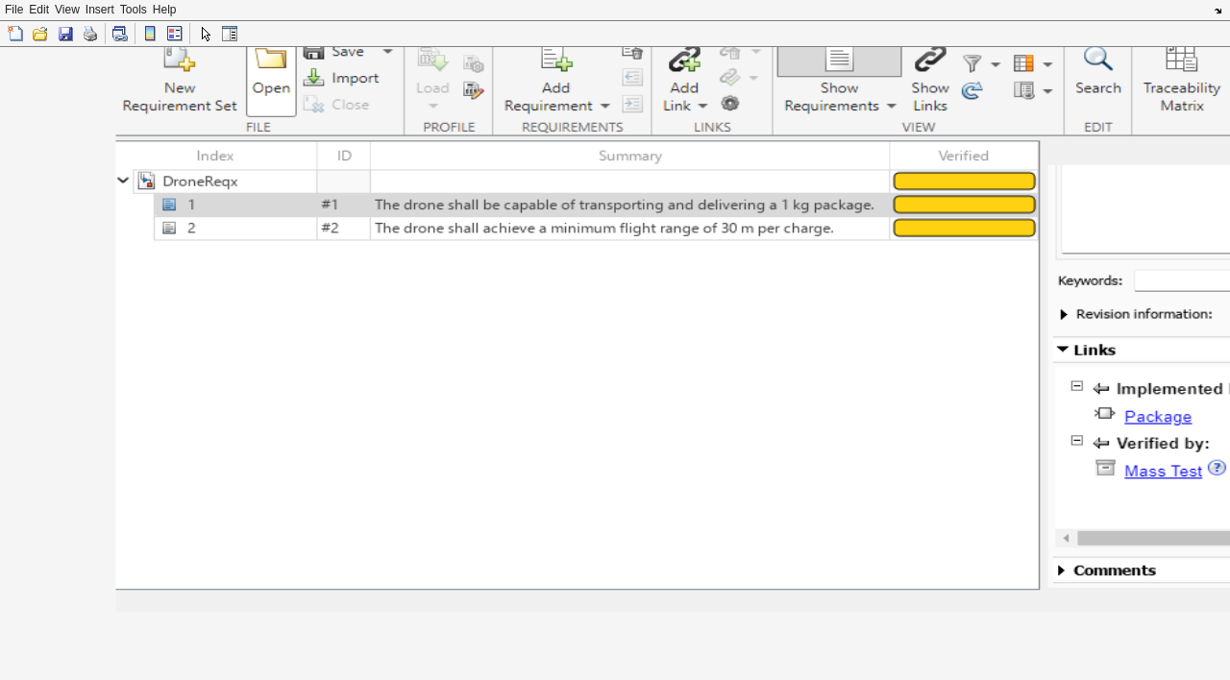The width and height of the screenshot is (1230, 680).
Task: Open the filter dropdown arrow
Action: point(996,64)
